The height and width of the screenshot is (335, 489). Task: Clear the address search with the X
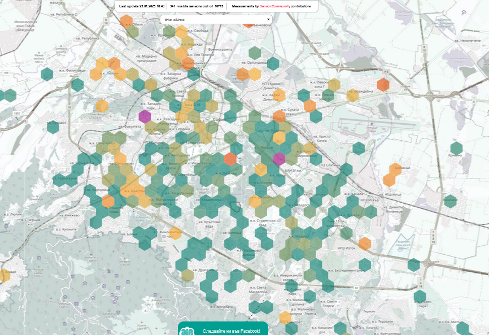pyautogui.click(x=268, y=19)
